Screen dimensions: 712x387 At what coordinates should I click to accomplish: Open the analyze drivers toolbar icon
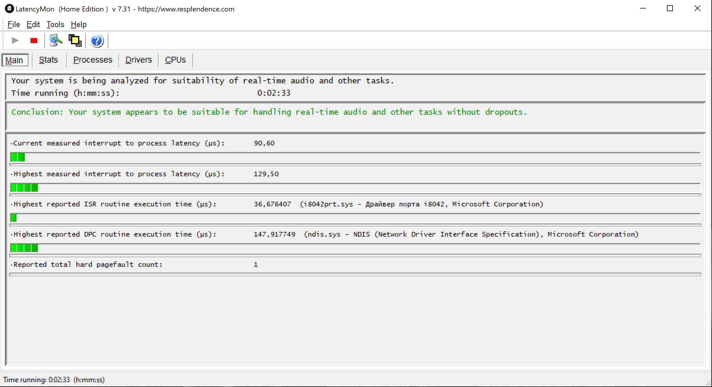click(x=56, y=41)
